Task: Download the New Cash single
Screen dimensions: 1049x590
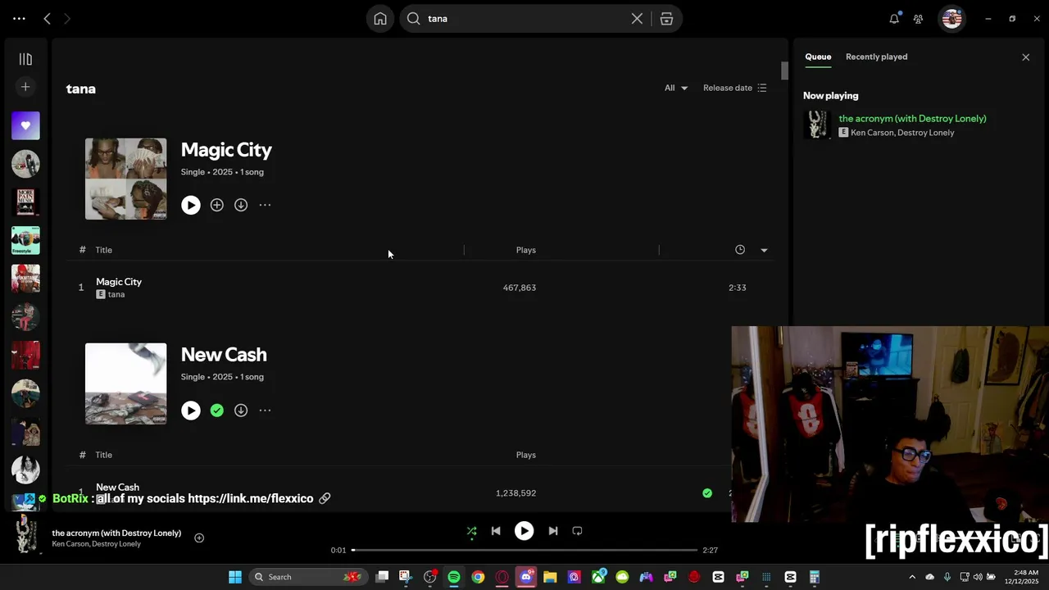Action: 241,411
